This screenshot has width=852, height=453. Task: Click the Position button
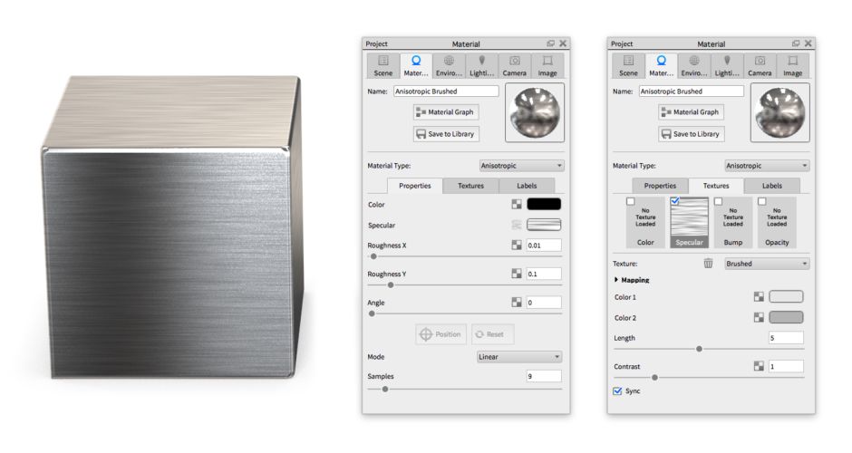441,334
